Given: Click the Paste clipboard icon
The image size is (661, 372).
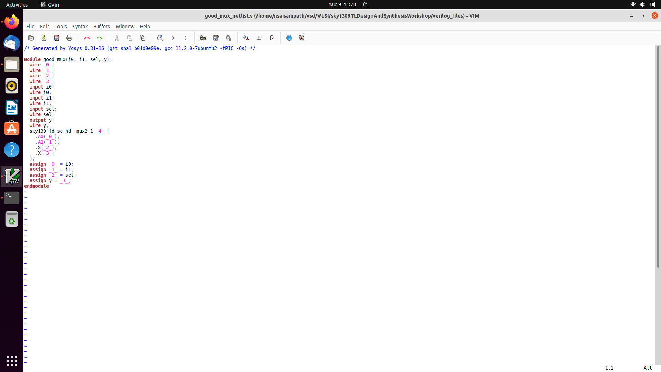Looking at the screenshot, I should coord(143,38).
